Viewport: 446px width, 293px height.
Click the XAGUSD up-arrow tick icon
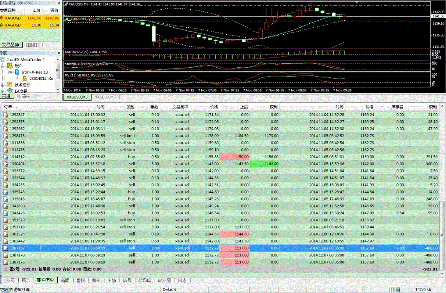[2, 25]
